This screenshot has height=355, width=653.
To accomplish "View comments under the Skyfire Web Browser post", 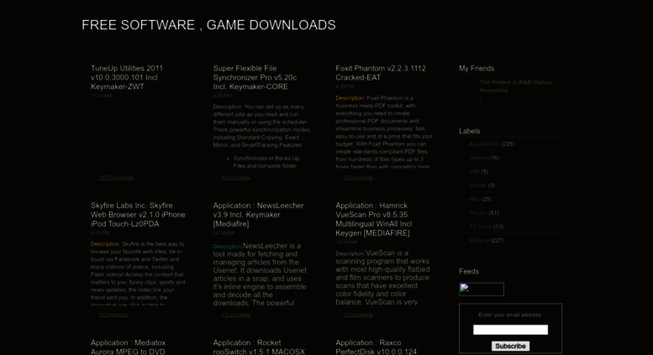I will click(x=113, y=315).
